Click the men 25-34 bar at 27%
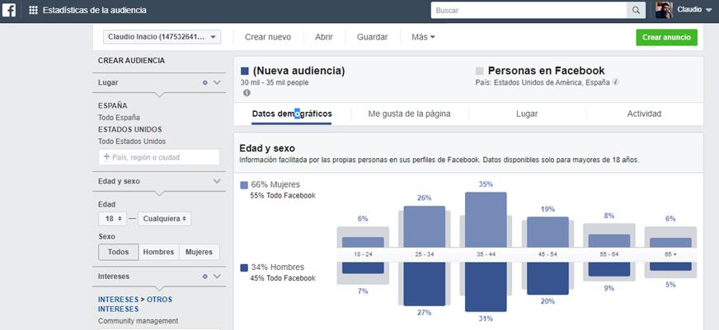 pos(424,284)
